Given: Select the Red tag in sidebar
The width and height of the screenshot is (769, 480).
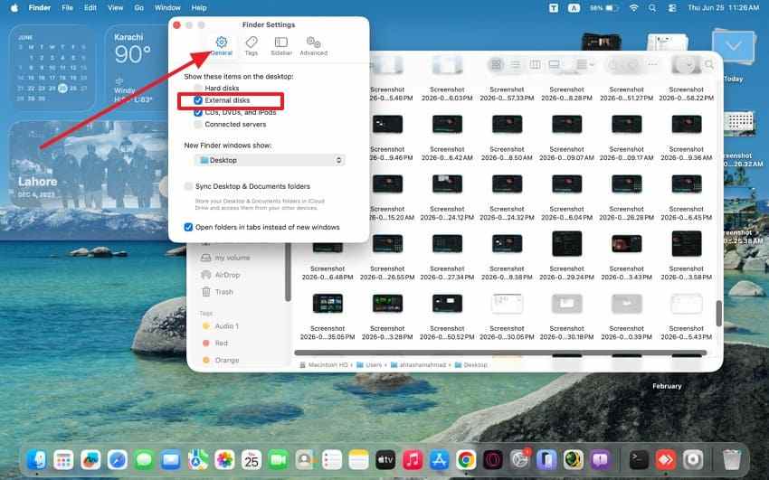Looking at the screenshot, I should point(215,344).
